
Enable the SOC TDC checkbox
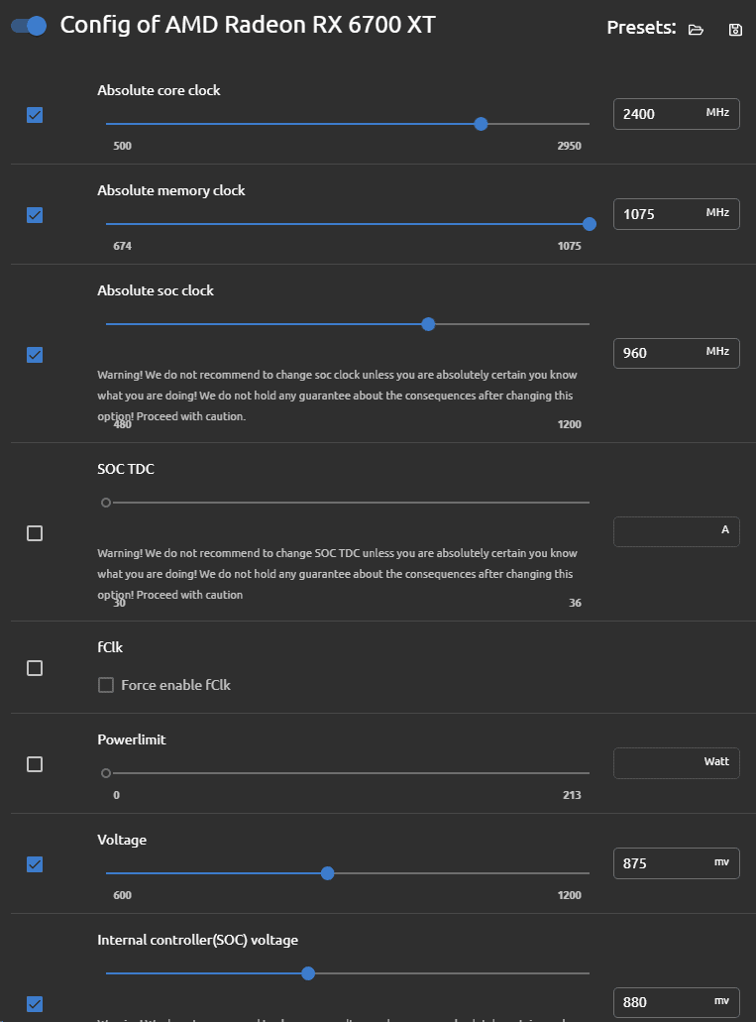coord(35,533)
